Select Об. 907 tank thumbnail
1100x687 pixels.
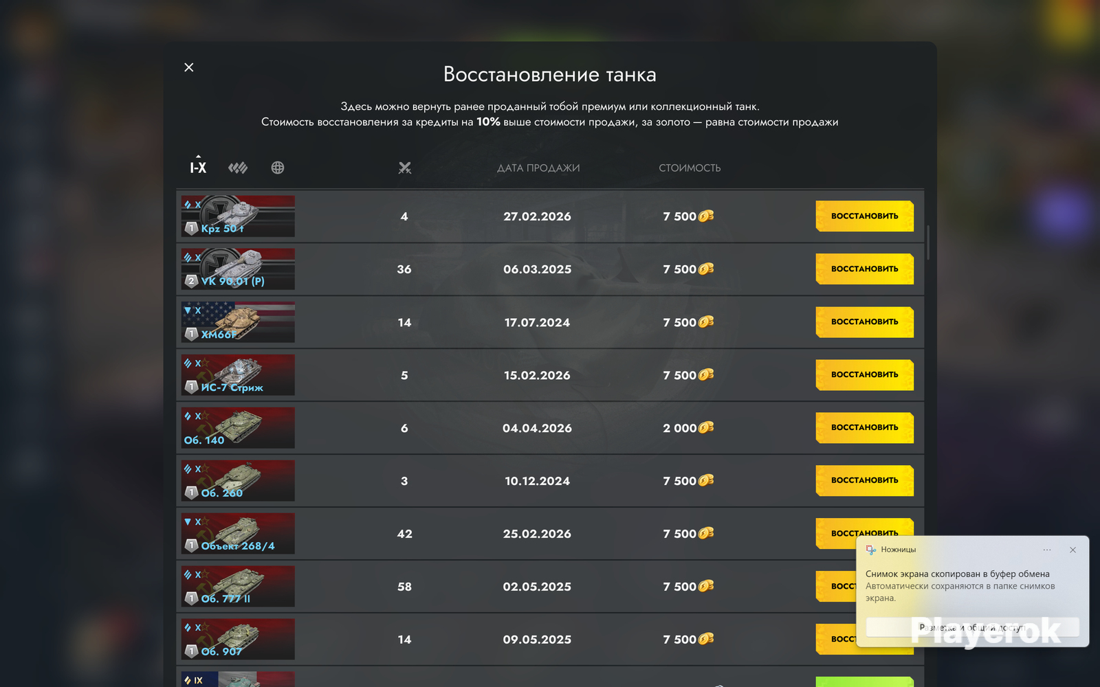[238, 639]
